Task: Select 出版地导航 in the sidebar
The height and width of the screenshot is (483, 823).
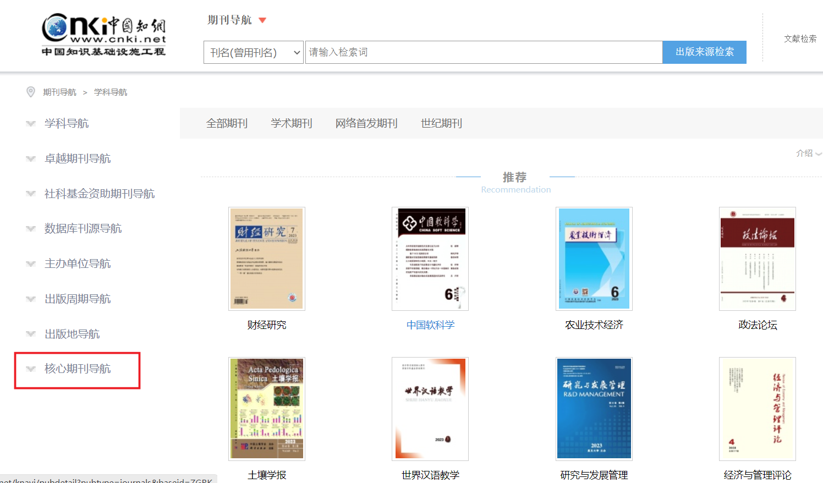Action: [72, 334]
